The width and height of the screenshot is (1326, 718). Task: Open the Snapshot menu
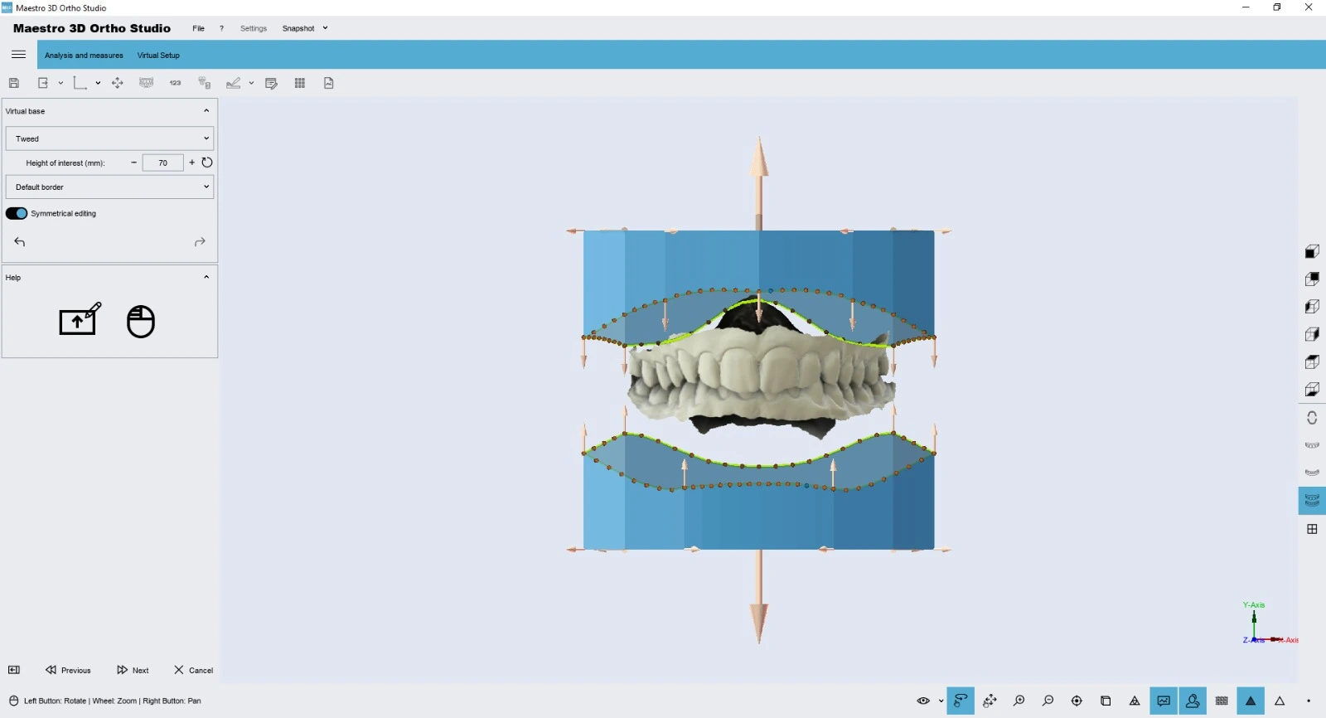[304, 28]
